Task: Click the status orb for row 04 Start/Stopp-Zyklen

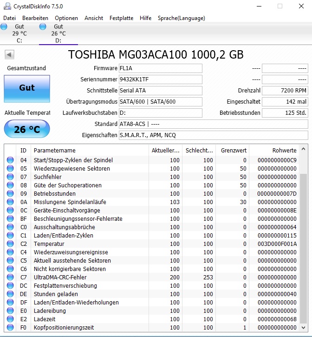Action: tap(10, 160)
